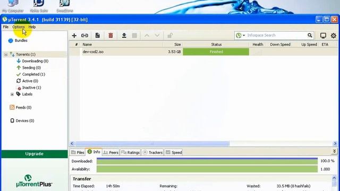Viewport: 340px width, 191px height.
Task: Select Active (0) category
Action: pyautogui.click(x=30, y=81)
